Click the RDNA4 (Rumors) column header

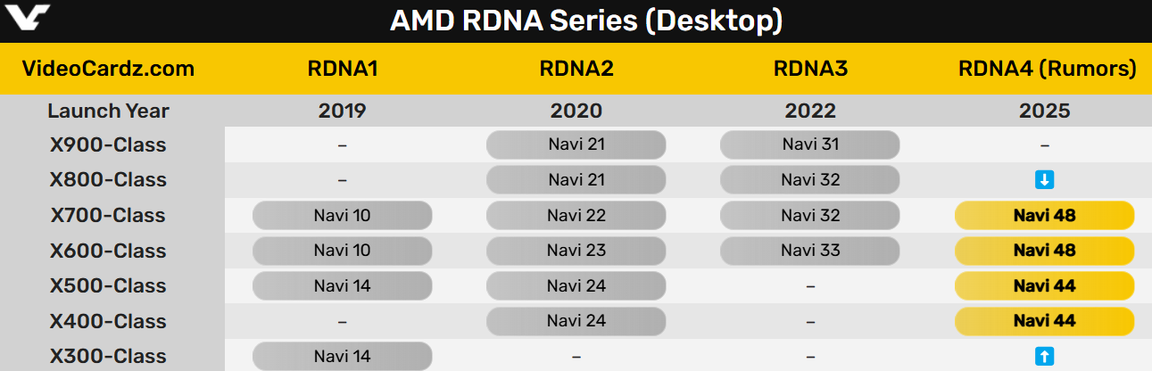click(x=1047, y=69)
